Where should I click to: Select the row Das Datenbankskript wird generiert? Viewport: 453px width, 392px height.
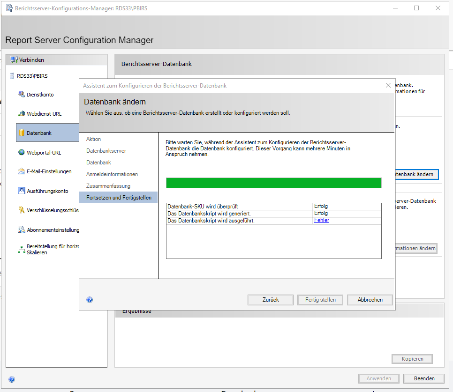click(x=273, y=214)
